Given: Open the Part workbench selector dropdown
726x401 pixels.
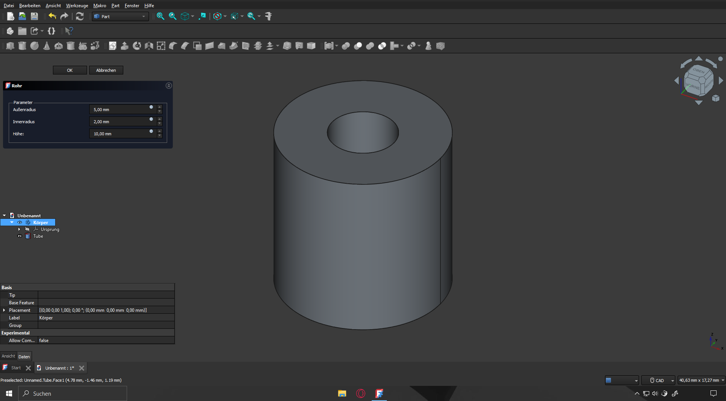Looking at the screenshot, I should pos(144,16).
